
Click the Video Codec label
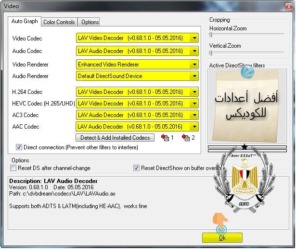[x=27, y=39]
